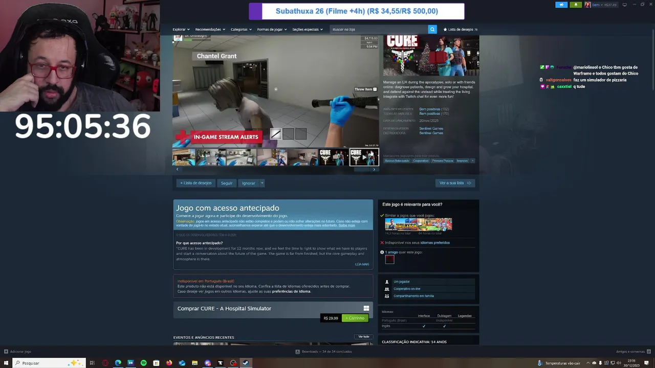This screenshot has height=368, width=655.
Task: Open the 'Bem positivas (102)' recent reviews link
Action: tap(434, 109)
